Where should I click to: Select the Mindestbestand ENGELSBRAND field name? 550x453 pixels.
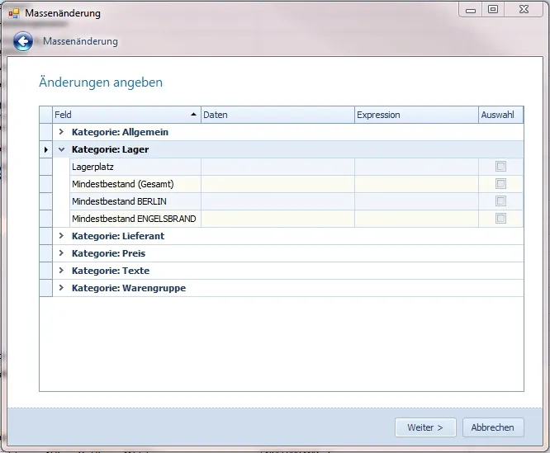pyautogui.click(x=134, y=219)
